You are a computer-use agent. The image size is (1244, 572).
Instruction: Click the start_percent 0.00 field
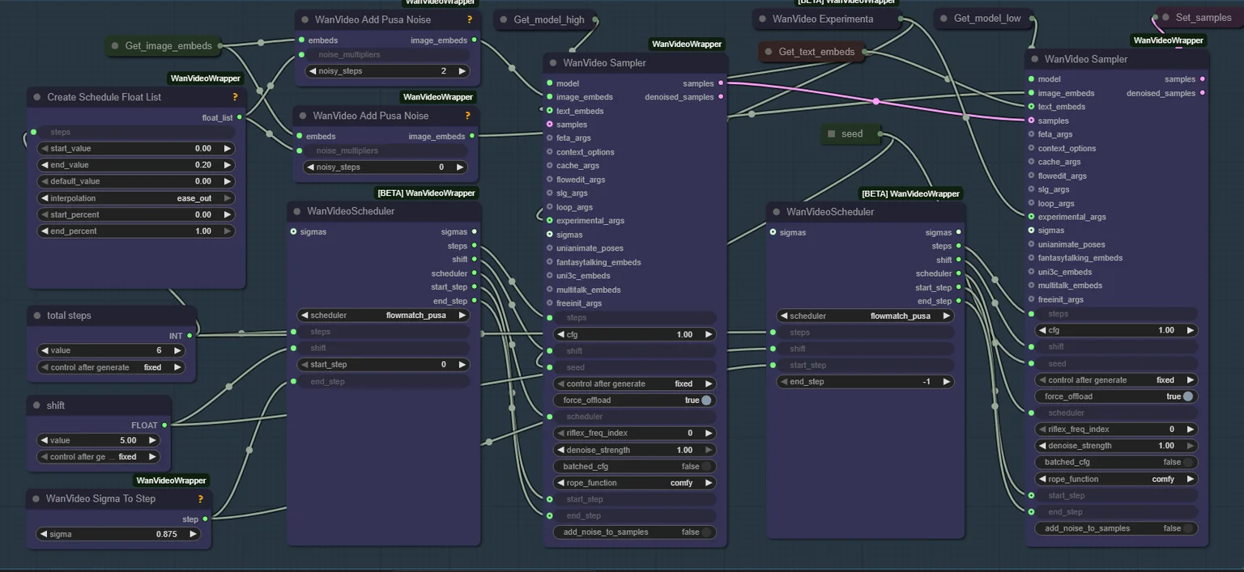pyautogui.click(x=137, y=214)
